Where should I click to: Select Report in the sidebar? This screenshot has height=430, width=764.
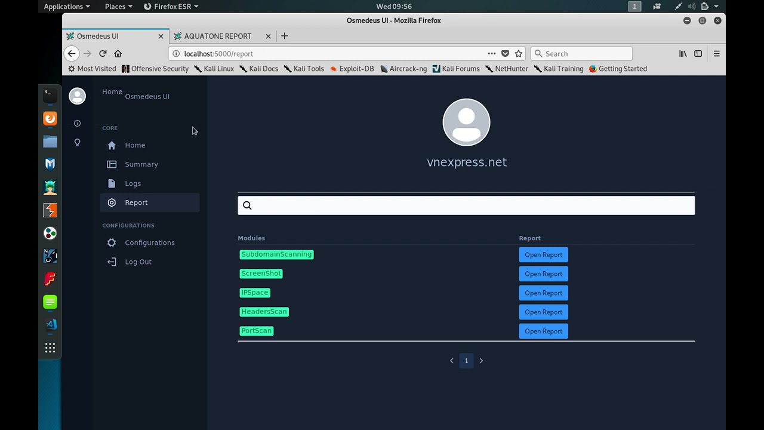click(x=150, y=202)
